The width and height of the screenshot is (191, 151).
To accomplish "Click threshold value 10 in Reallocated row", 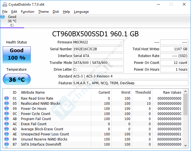I will pyautogui.click(x=149, y=103).
